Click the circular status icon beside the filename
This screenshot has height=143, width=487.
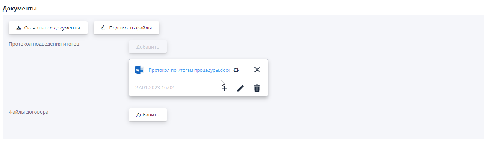point(236,70)
